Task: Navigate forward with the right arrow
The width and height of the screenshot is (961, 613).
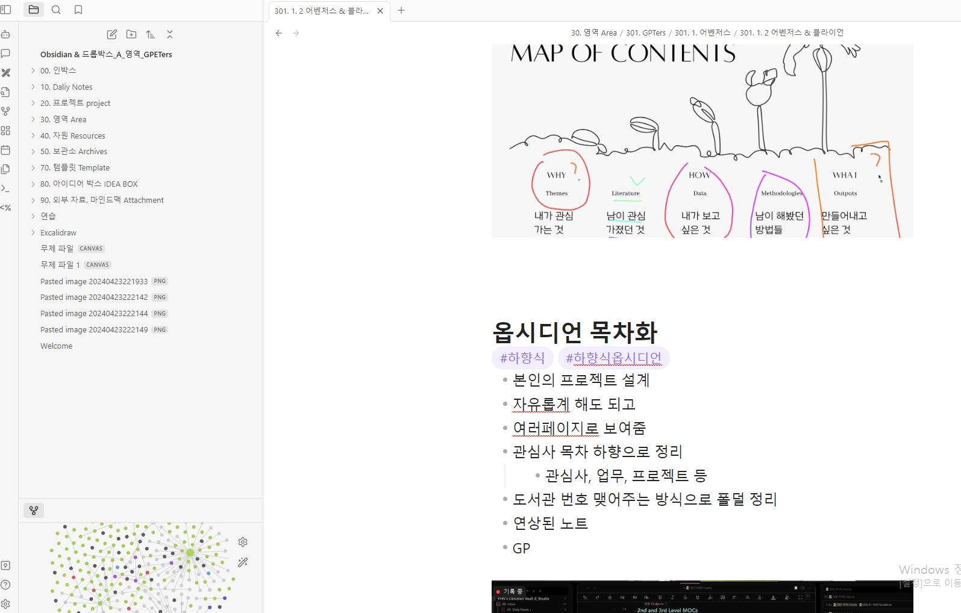Action: [x=296, y=33]
